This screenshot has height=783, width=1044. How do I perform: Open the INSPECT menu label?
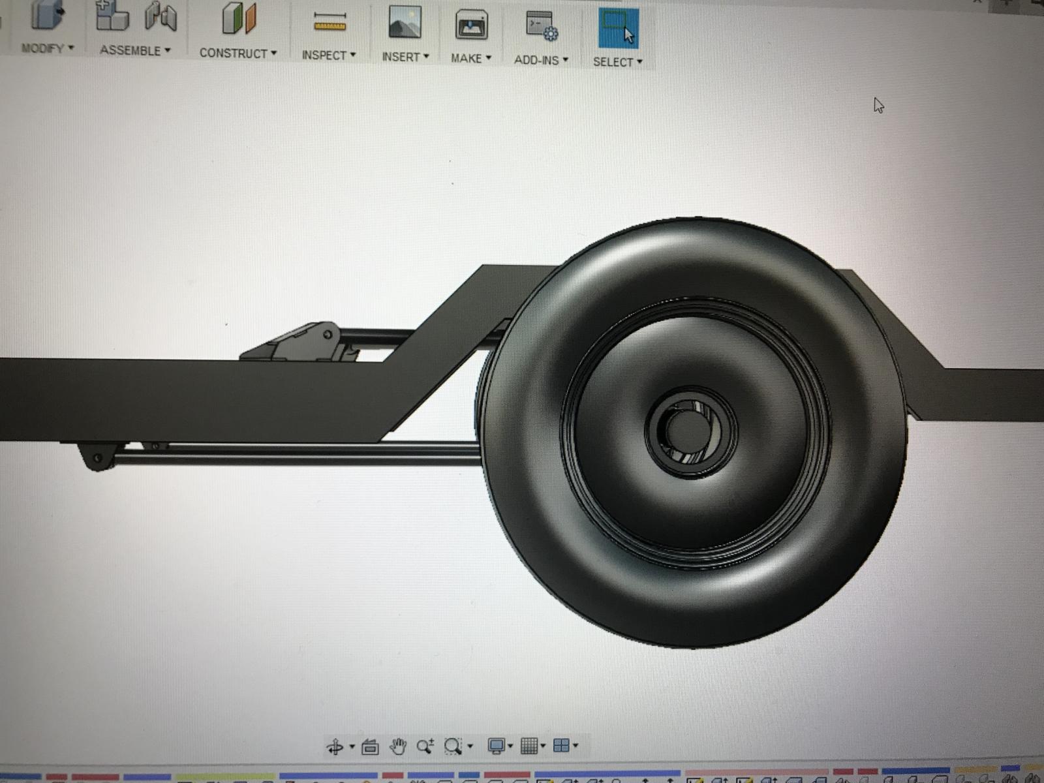coord(329,55)
